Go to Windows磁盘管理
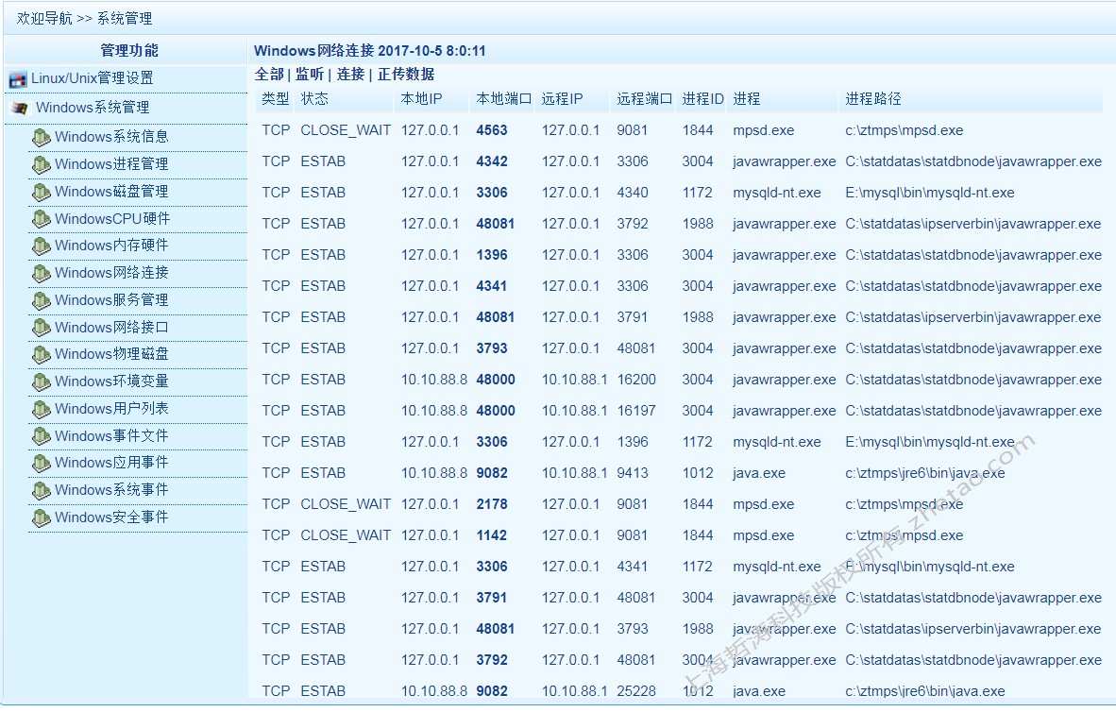 coord(111,192)
